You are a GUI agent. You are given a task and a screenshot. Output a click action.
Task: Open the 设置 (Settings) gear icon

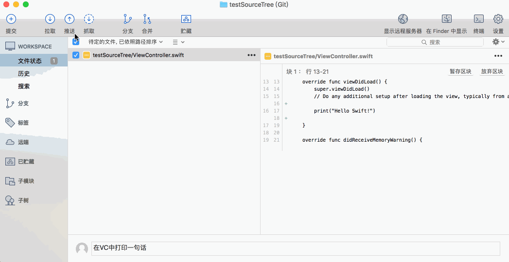[x=498, y=19]
